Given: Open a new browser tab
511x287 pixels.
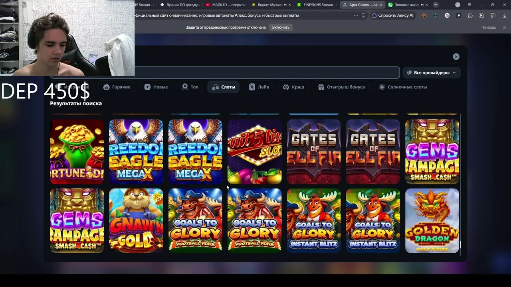Looking at the screenshot, I should tap(436, 5).
